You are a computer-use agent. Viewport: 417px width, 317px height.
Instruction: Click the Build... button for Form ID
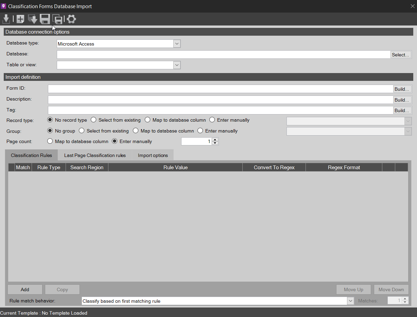click(402, 89)
